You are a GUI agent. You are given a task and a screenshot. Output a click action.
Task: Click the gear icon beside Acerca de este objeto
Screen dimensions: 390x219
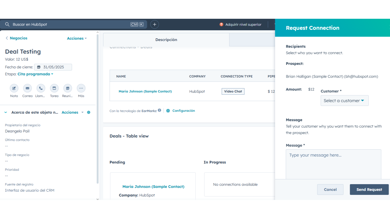click(89, 113)
